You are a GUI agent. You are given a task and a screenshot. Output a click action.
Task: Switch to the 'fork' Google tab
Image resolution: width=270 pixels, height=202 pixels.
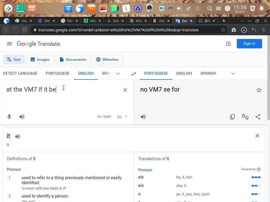[x=70, y=21]
